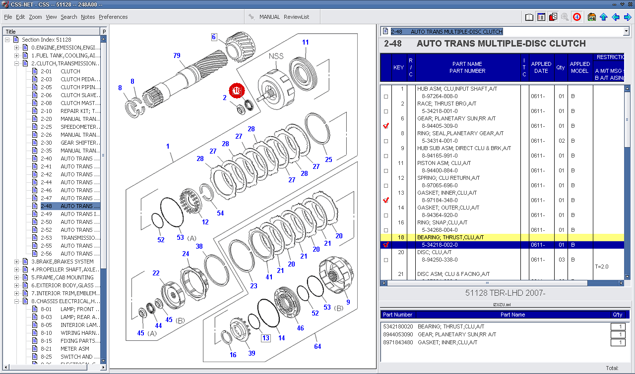Click the parts list view toolbar icon
635x374 pixels.
[541, 17]
